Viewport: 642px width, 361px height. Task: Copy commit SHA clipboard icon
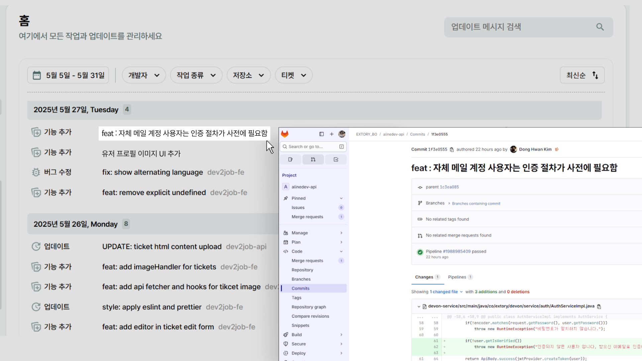click(452, 149)
